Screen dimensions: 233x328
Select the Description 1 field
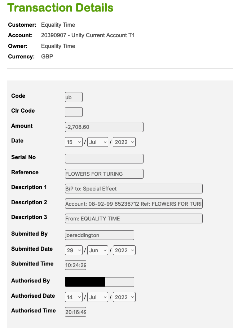(x=134, y=188)
